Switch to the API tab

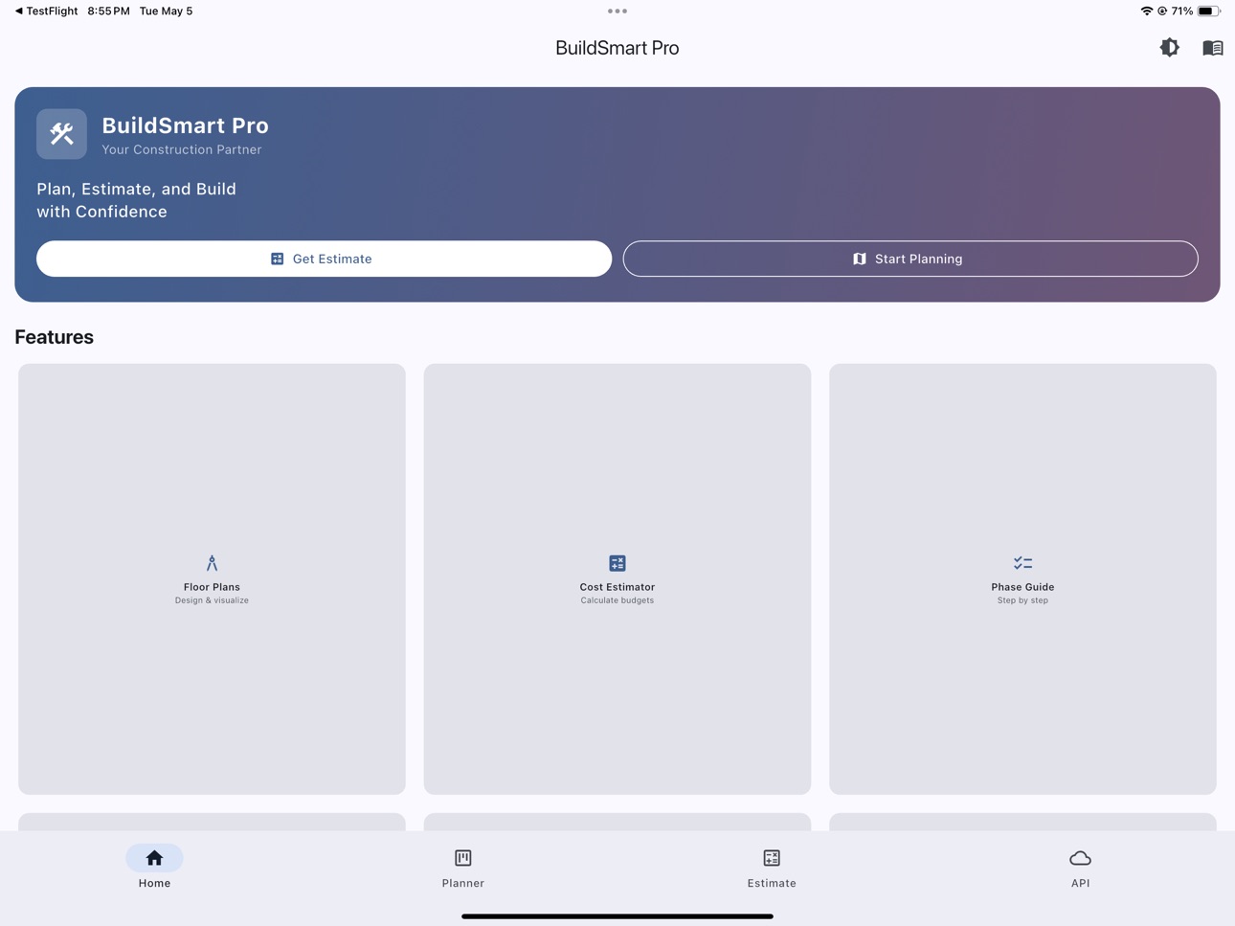point(1080,868)
